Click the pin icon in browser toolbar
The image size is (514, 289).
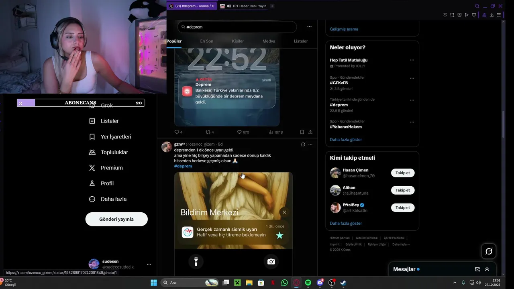445,15
